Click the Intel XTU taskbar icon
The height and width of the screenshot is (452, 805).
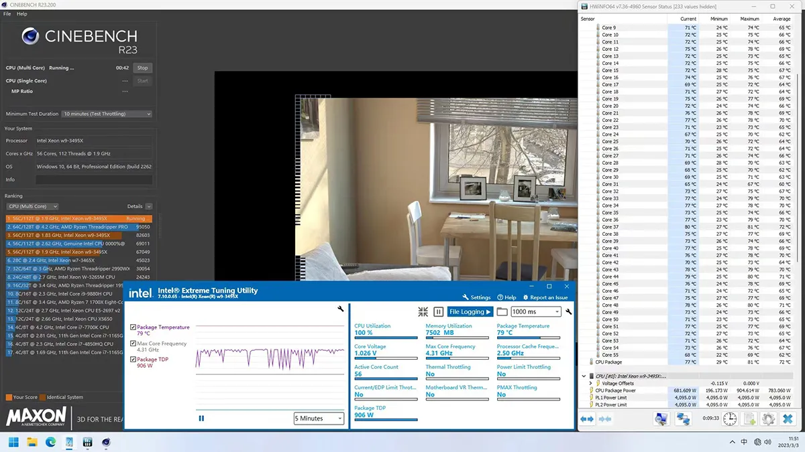69,442
